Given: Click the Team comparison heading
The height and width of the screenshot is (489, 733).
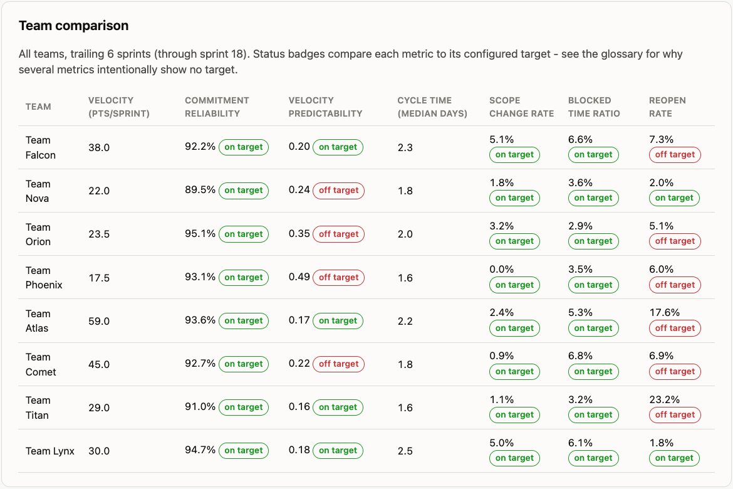Looking at the screenshot, I should point(73,26).
